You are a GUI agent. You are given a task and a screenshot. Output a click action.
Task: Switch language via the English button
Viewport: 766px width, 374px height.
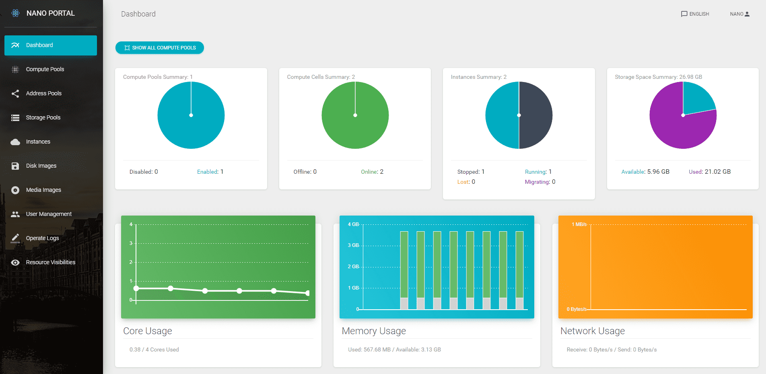[695, 14]
